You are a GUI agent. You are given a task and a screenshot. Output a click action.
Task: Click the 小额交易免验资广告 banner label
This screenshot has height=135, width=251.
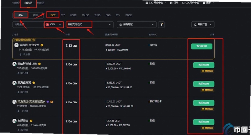pos(24,40)
